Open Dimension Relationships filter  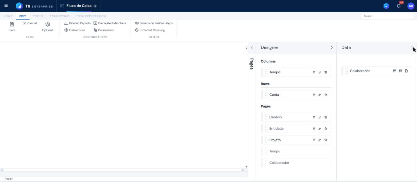click(154, 23)
